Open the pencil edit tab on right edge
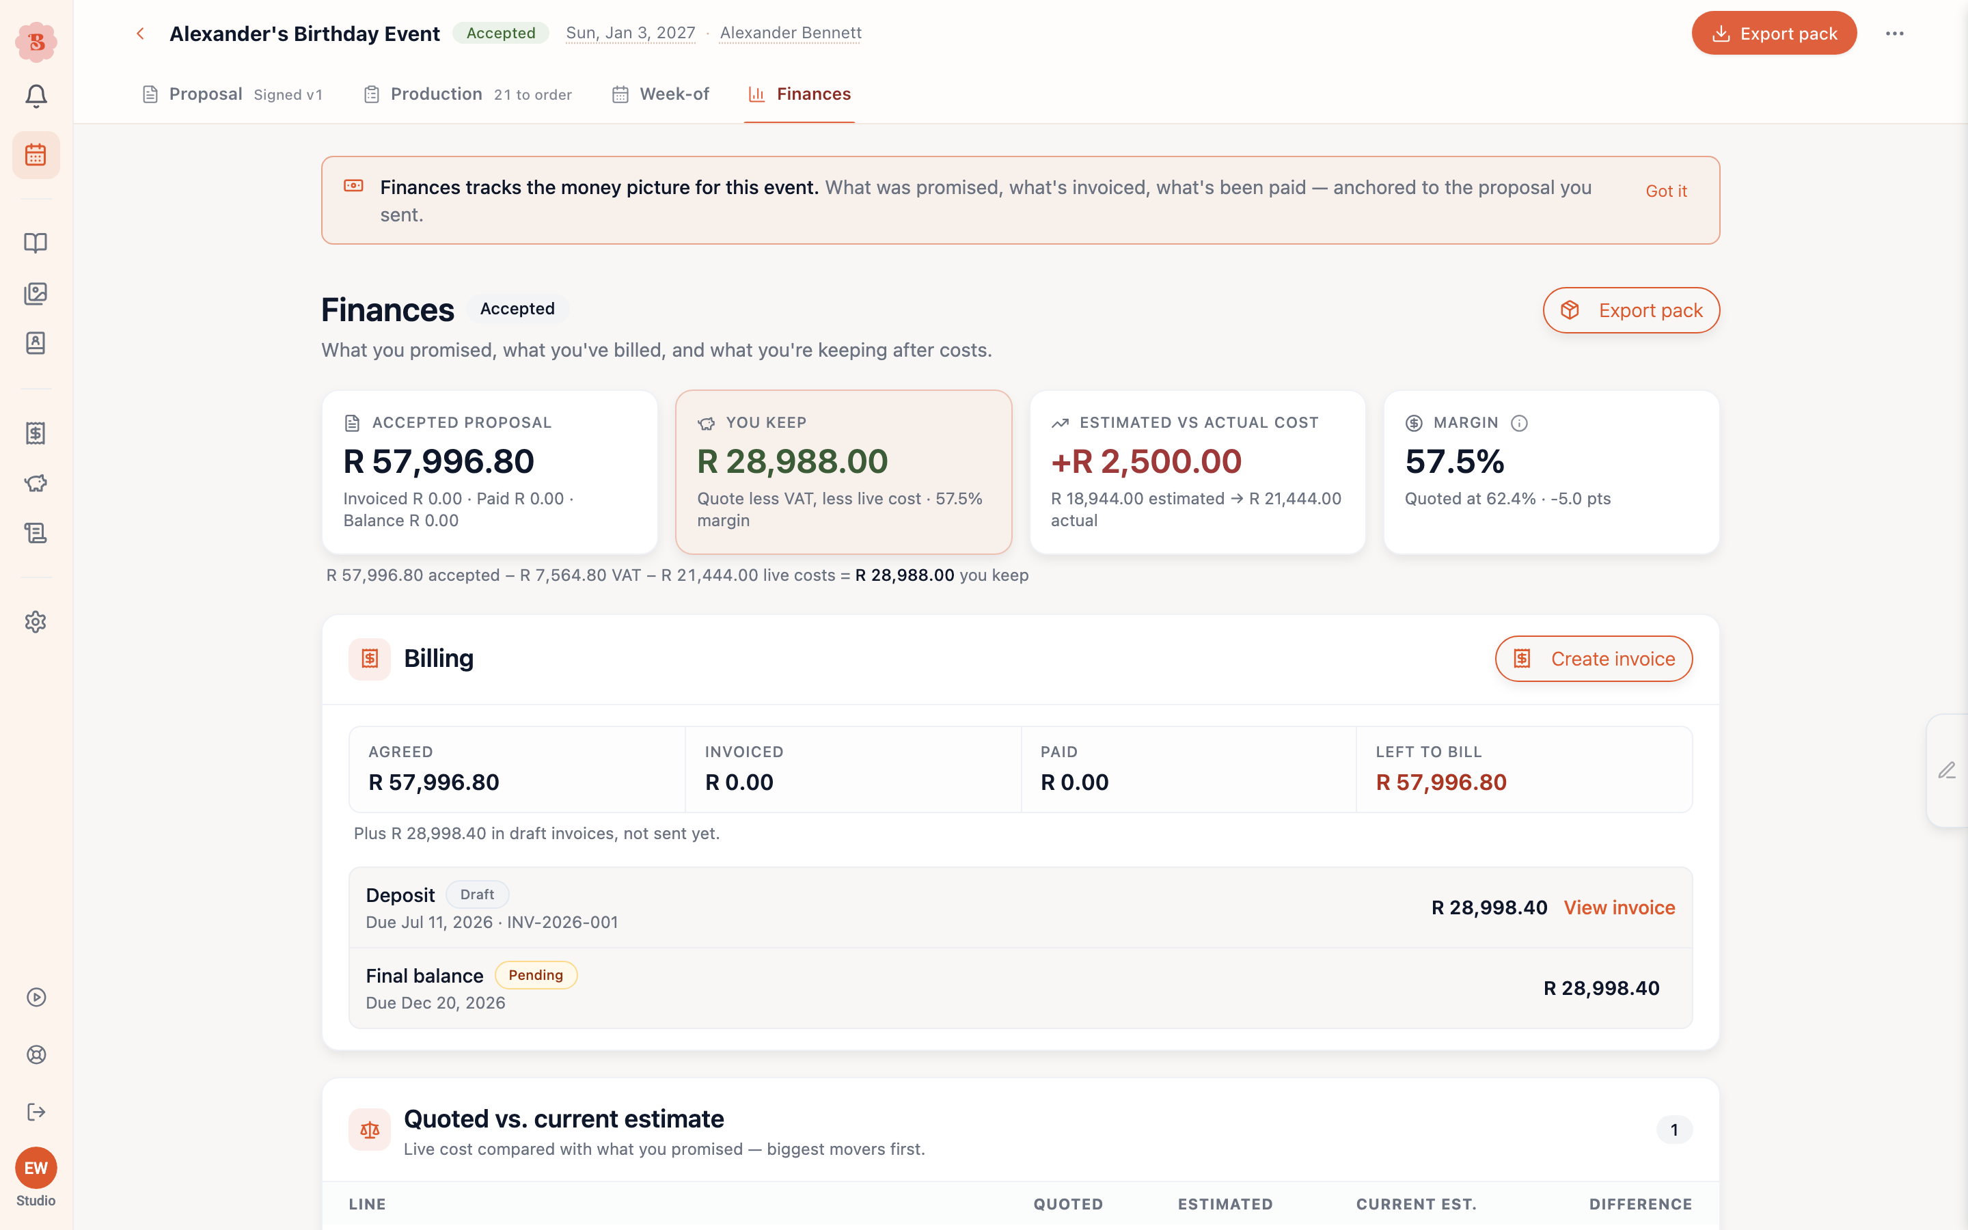 [x=1947, y=770]
